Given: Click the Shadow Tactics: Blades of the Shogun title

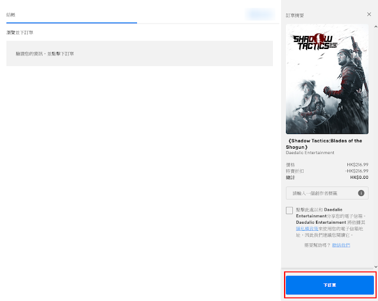Looking at the screenshot, I should [324, 144].
